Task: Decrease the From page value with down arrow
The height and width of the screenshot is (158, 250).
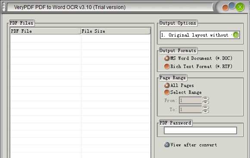Action: tap(206, 102)
